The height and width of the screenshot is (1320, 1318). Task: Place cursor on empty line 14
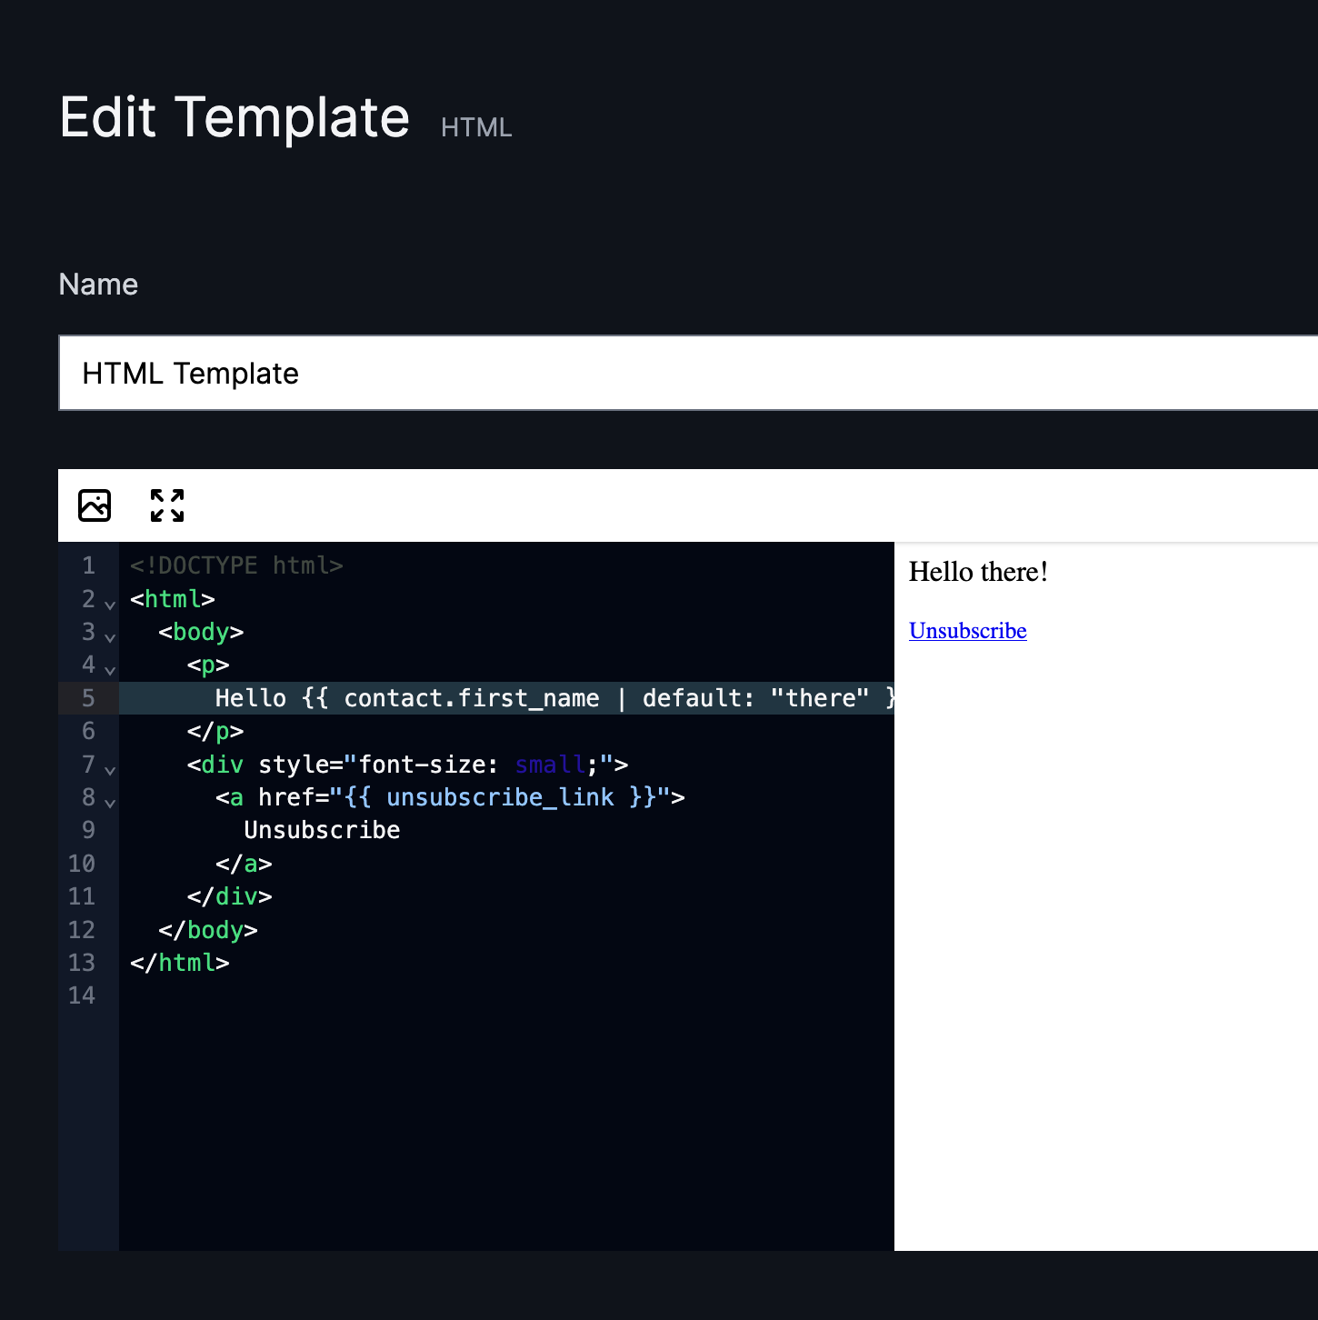click(x=506, y=995)
